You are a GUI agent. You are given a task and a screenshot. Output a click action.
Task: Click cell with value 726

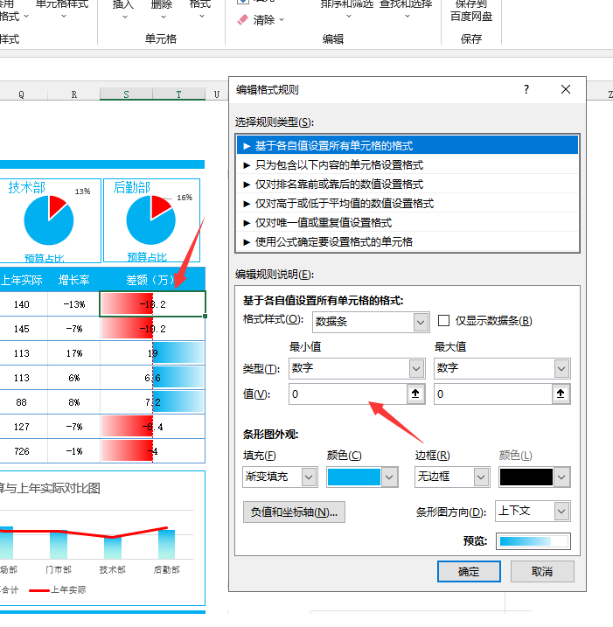pyautogui.click(x=22, y=451)
